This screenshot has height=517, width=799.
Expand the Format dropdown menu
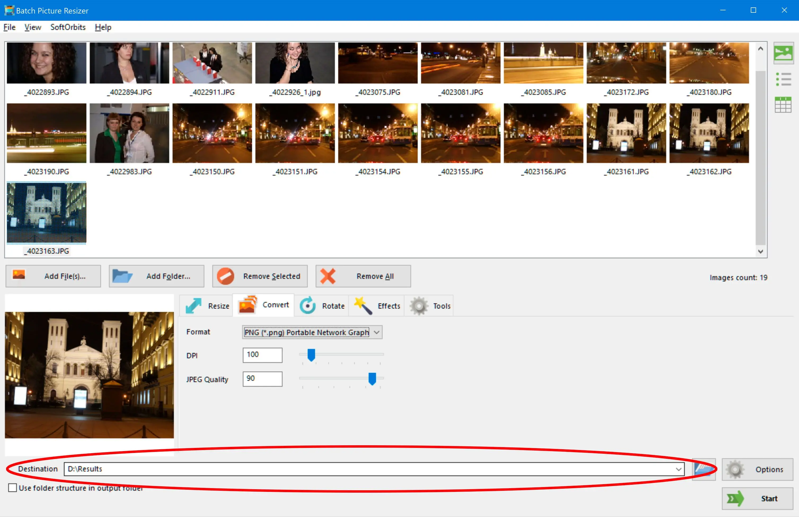377,332
